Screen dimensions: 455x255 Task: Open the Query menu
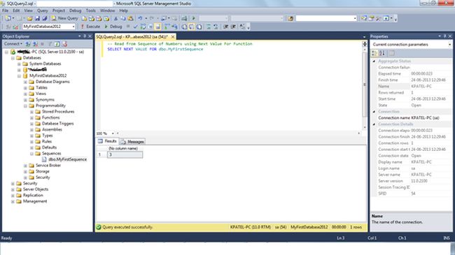(x=43, y=10)
